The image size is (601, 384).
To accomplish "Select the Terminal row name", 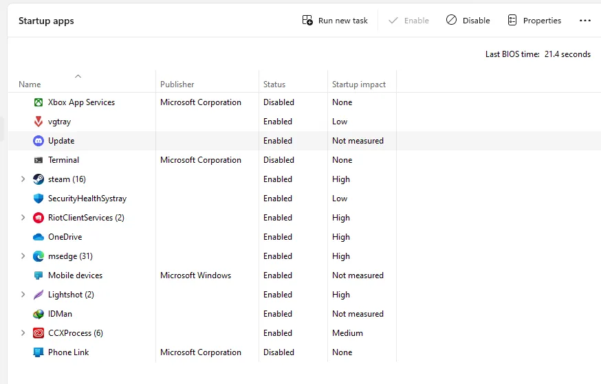I will click(63, 160).
